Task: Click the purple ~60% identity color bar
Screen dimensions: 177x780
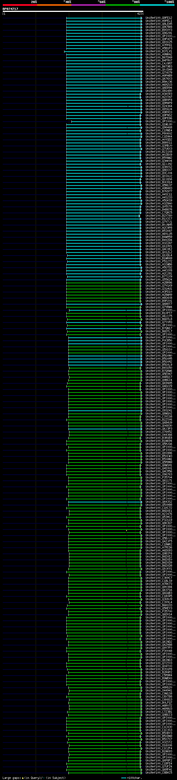Action: [88, 5]
